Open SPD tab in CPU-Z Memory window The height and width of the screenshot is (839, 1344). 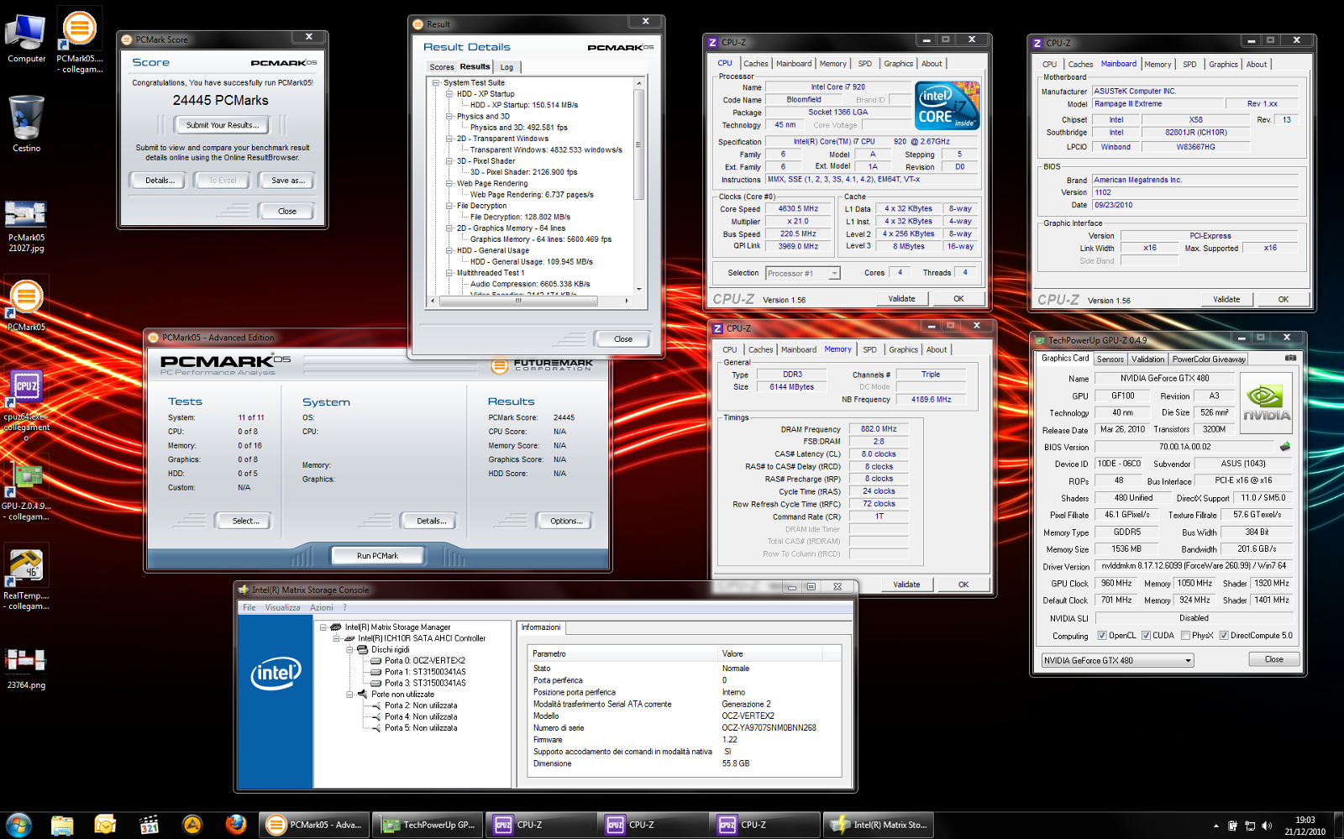click(870, 350)
